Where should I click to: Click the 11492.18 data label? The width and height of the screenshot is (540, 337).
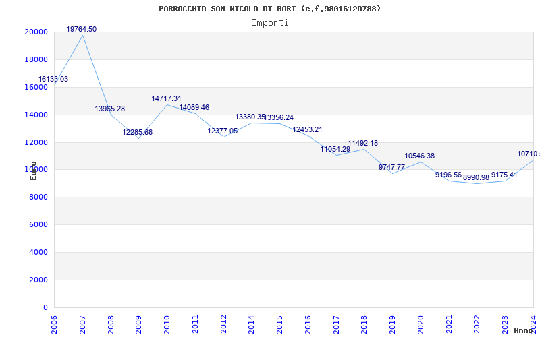(363, 143)
